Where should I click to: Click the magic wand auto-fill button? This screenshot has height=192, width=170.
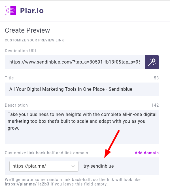pos(152,62)
